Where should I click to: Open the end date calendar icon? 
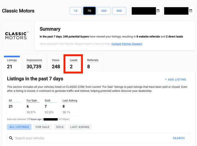click(191, 11)
